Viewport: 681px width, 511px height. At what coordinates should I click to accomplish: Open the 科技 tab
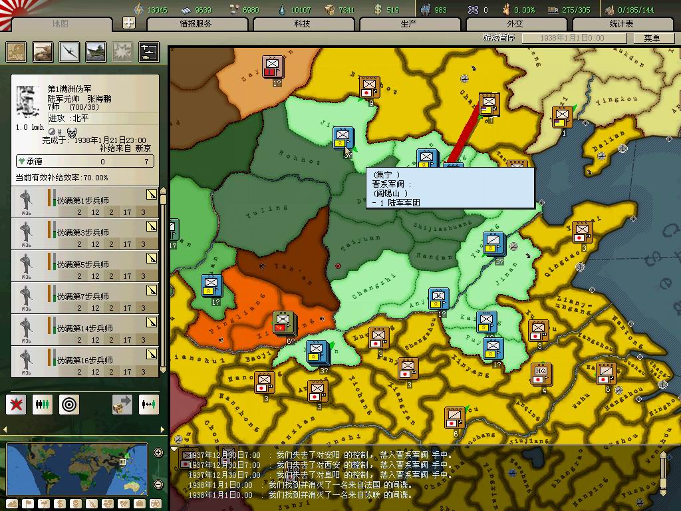click(303, 24)
